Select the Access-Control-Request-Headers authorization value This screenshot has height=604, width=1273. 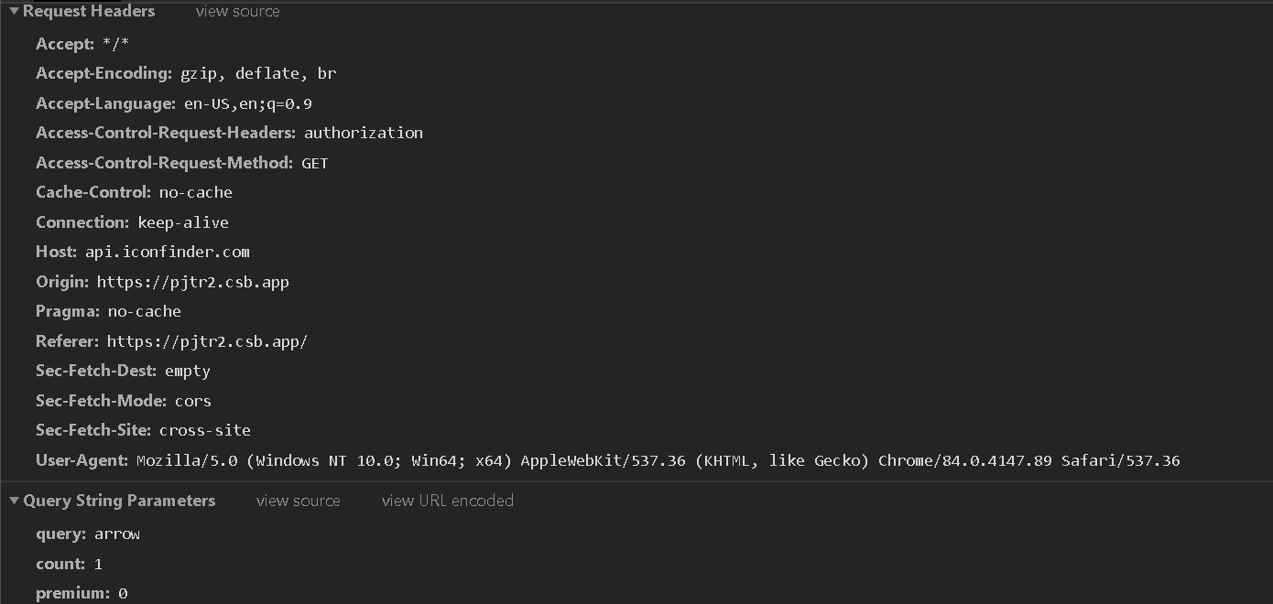click(364, 133)
